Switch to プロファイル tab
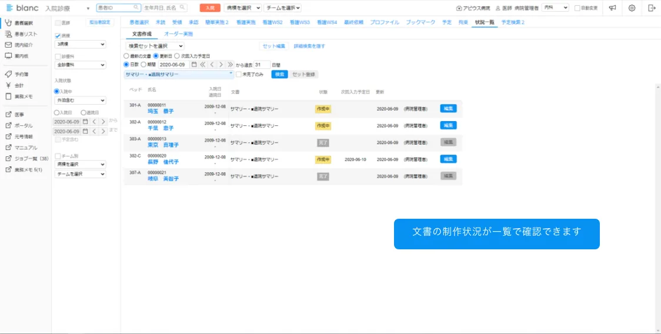This screenshot has width=661, height=334. (x=385, y=22)
